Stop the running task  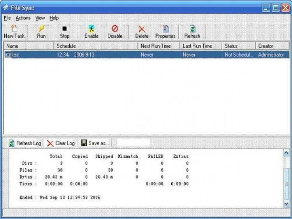click(x=65, y=32)
